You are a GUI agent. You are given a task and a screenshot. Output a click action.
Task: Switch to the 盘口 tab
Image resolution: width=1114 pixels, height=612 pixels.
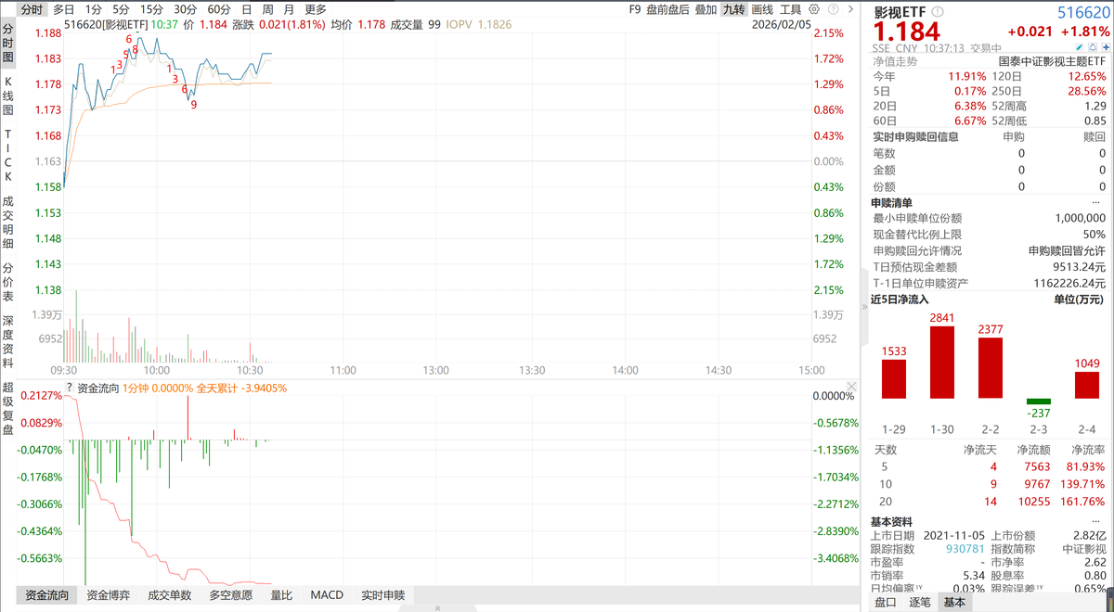pyautogui.click(x=885, y=603)
